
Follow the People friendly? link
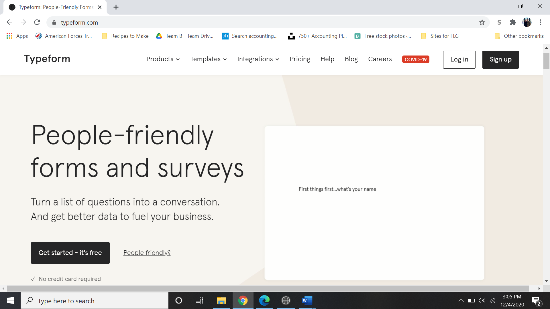[x=147, y=253]
